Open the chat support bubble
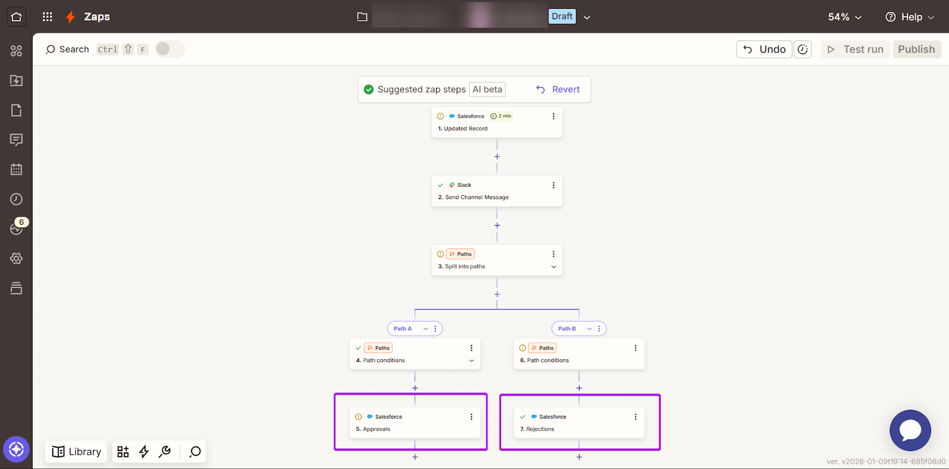This screenshot has height=469, width=949. click(x=910, y=430)
